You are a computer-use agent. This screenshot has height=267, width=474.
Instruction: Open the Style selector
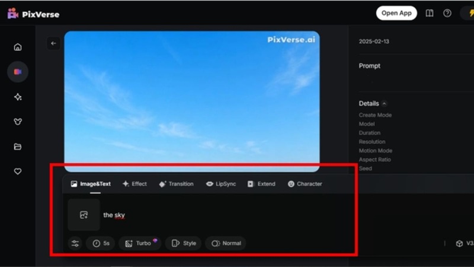point(184,243)
